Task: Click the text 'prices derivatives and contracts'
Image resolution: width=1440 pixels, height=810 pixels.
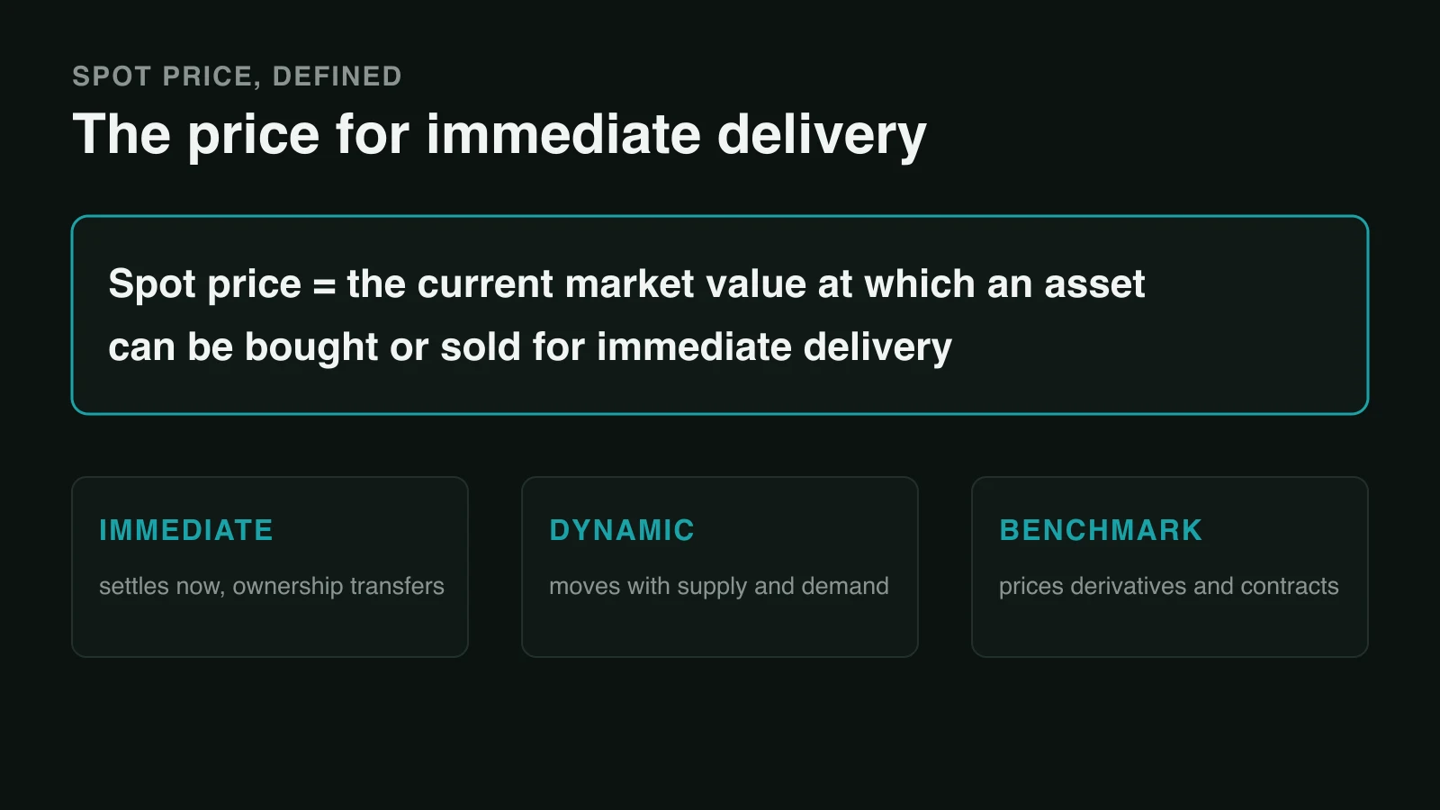Action: [x=1169, y=587]
